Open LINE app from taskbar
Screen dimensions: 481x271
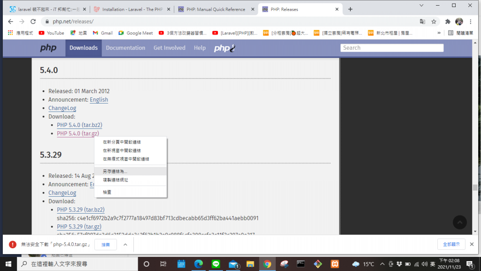tap(216, 264)
